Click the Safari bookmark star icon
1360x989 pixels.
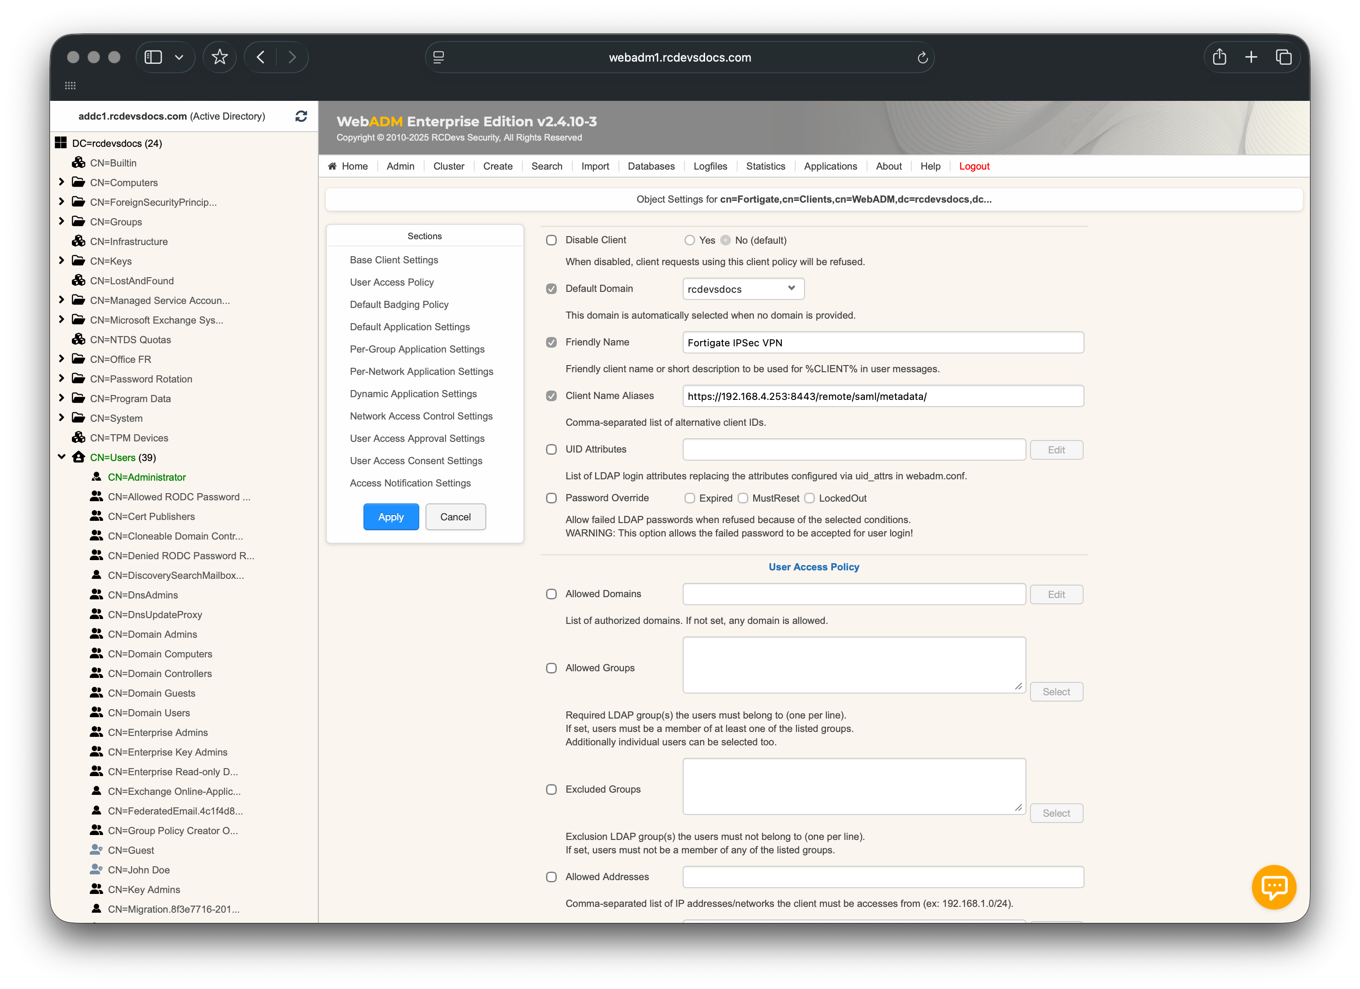(220, 58)
